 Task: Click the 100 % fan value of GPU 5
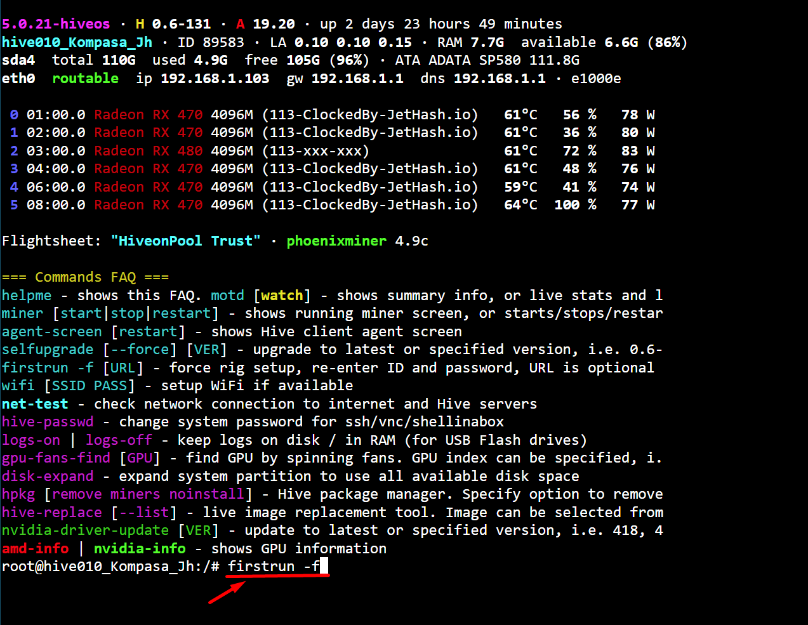coord(574,204)
